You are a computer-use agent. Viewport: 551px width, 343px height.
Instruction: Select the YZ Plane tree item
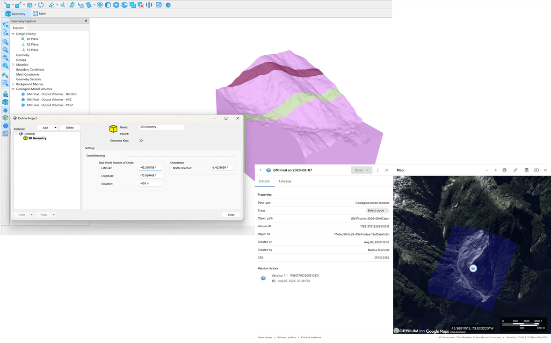click(x=32, y=50)
